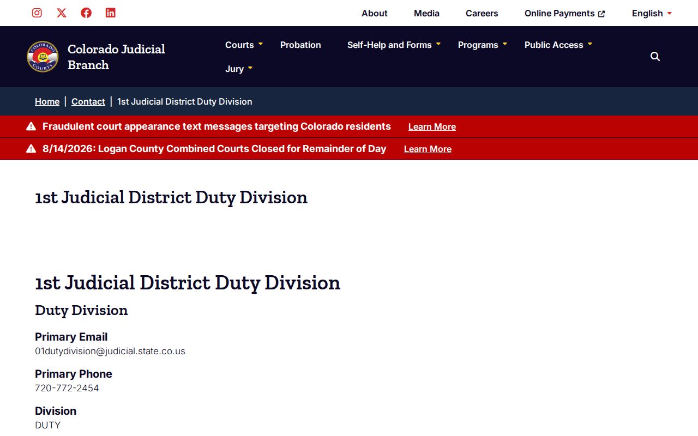Click warning icon beside Logan County alert
698x436 pixels.
[x=31, y=149]
